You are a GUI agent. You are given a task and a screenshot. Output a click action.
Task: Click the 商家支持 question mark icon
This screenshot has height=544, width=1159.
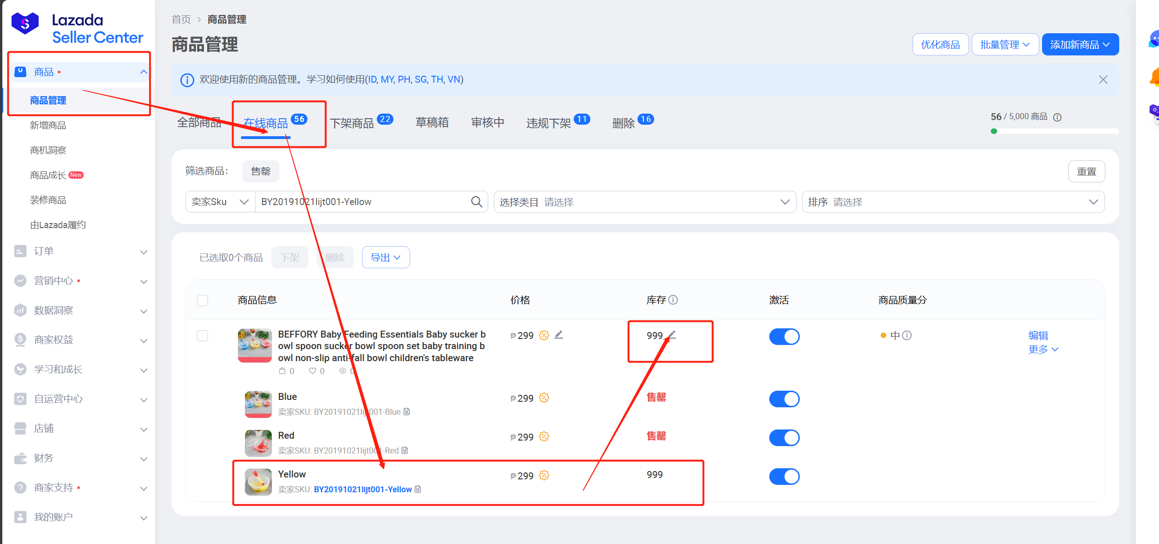coord(20,488)
